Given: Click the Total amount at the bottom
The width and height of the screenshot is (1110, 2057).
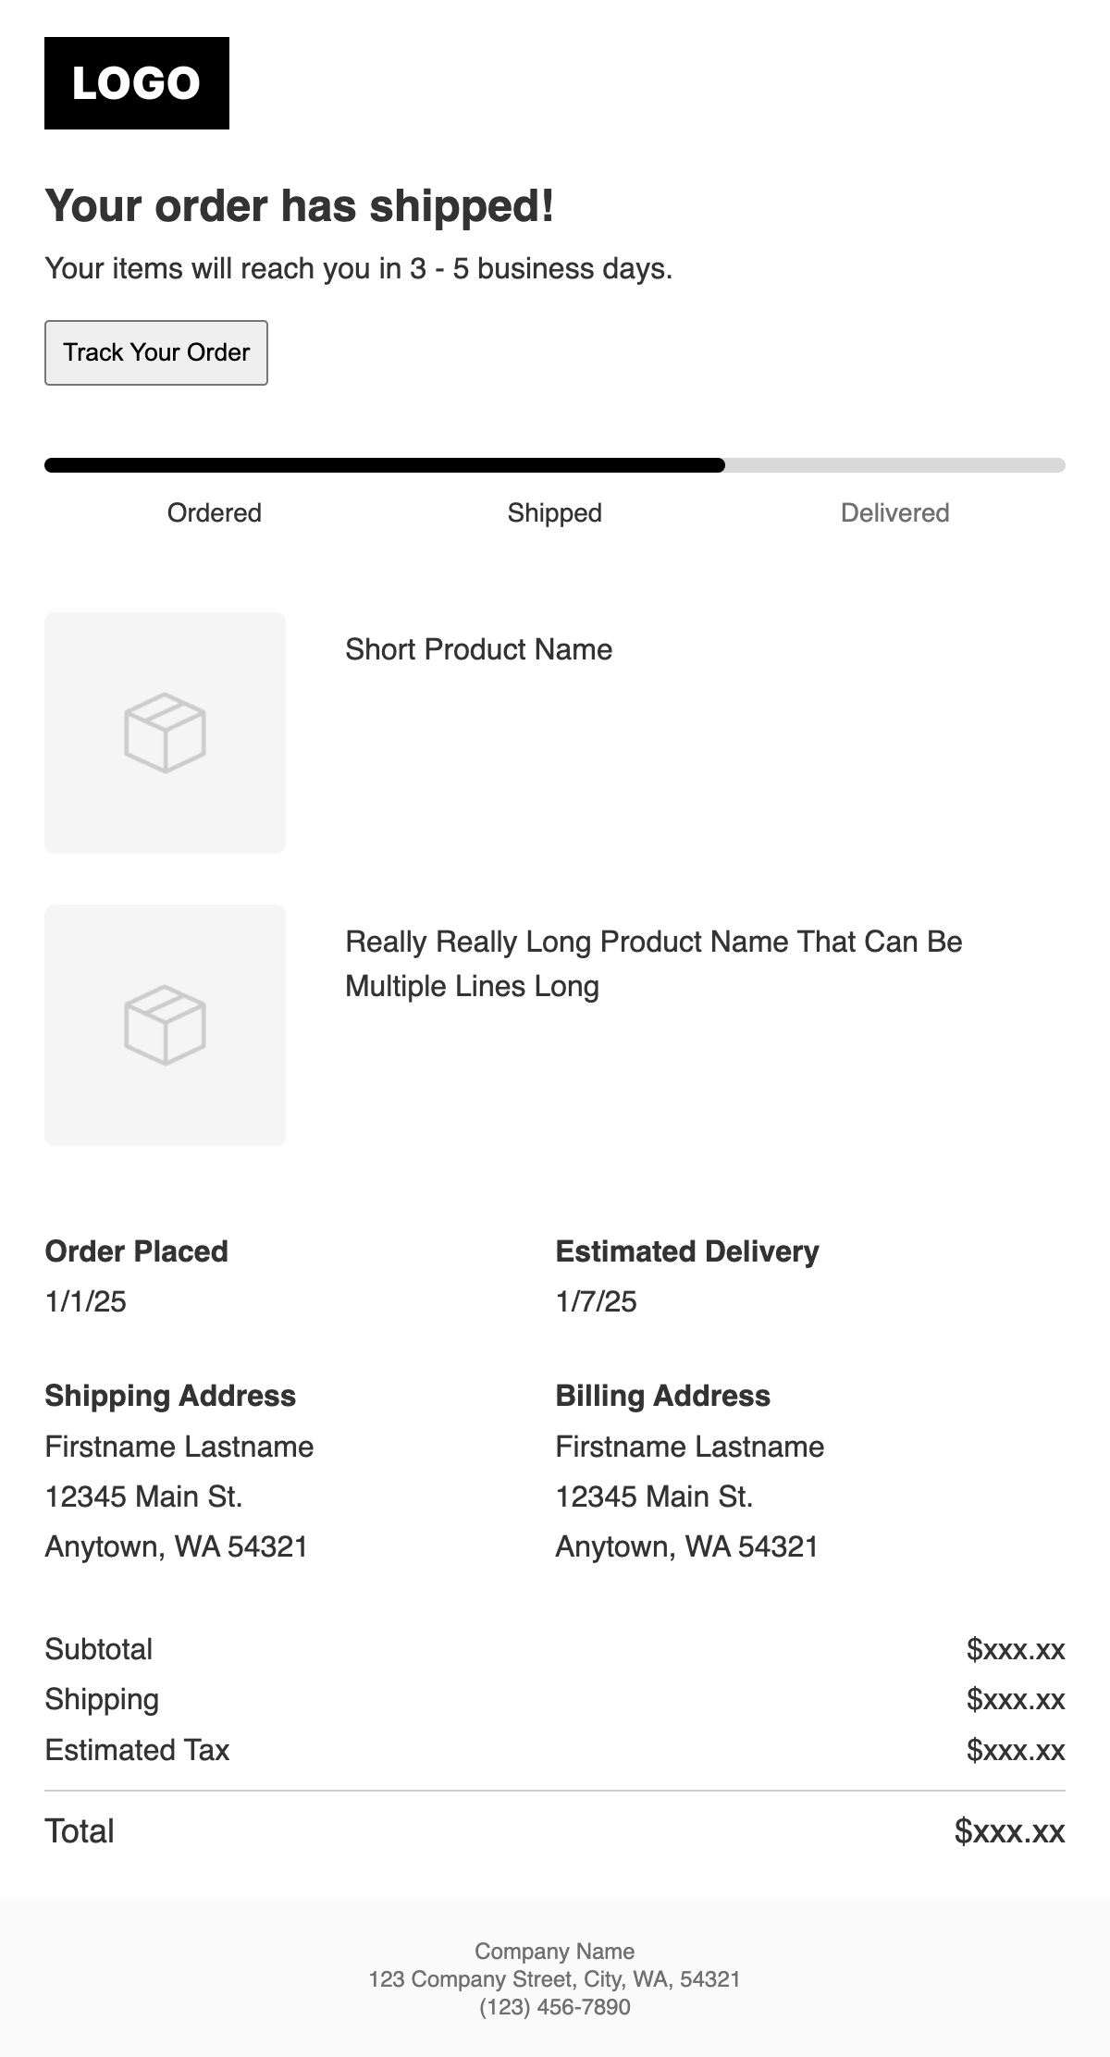Looking at the screenshot, I should click(1009, 1831).
